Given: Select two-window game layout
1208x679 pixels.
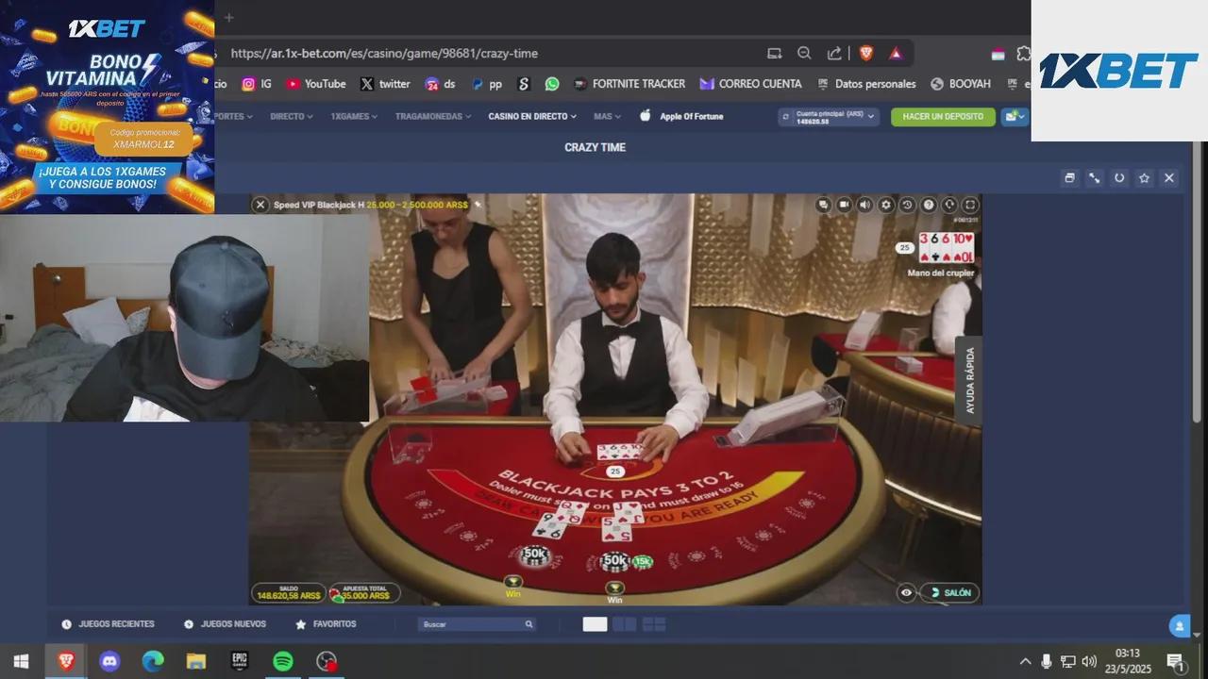Looking at the screenshot, I should (x=624, y=624).
